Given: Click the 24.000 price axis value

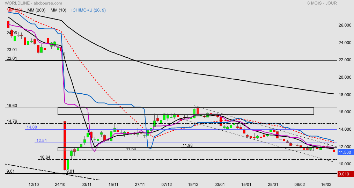Looking at the screenshot, I should [x=345, y=43].
